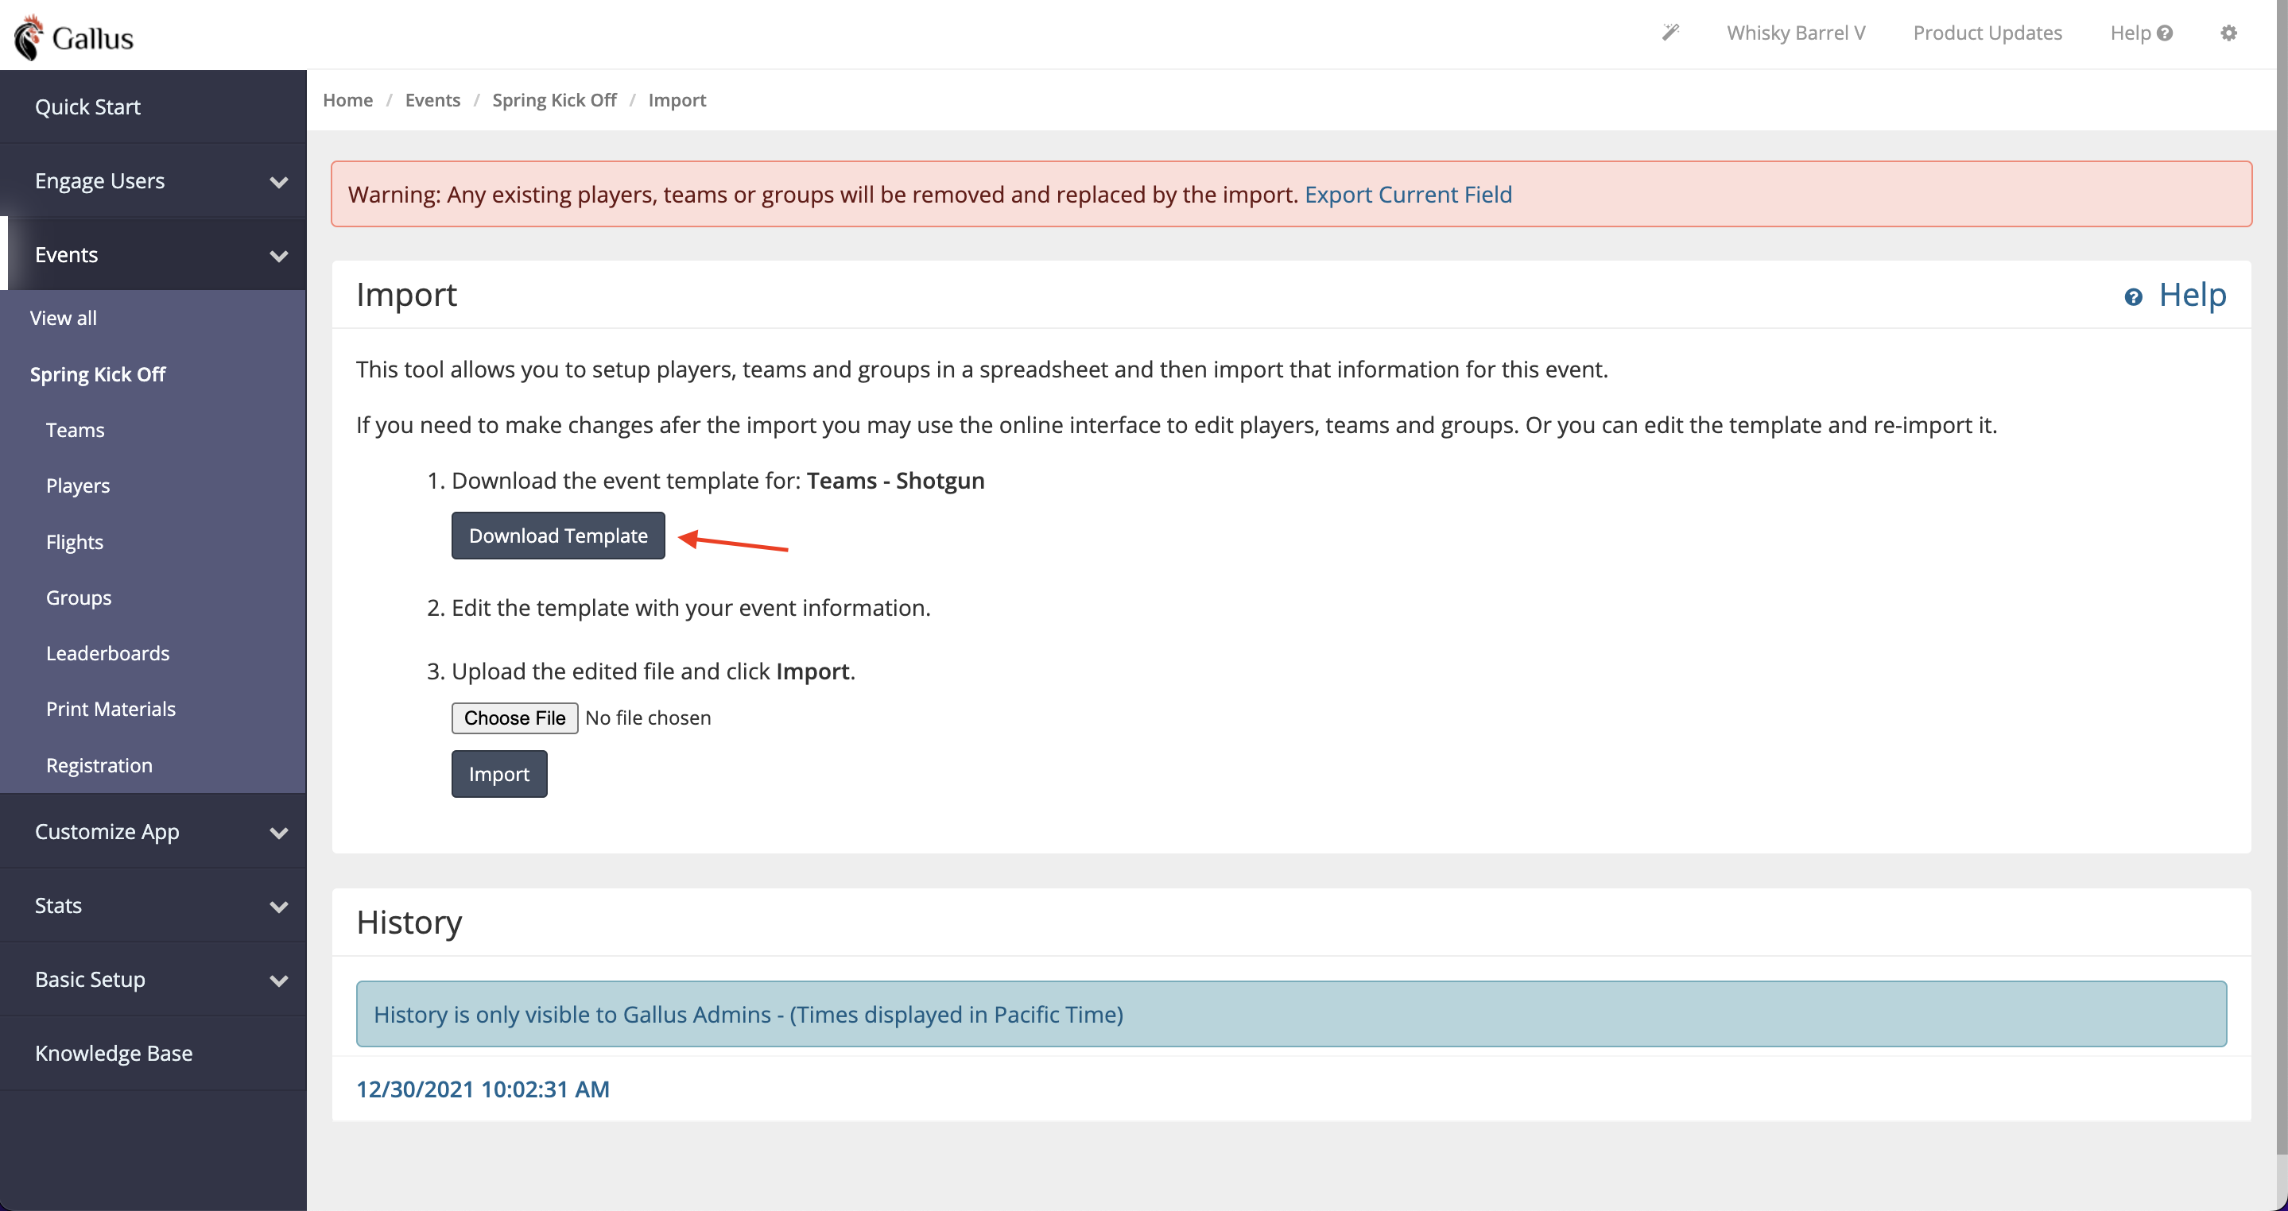This screenshot has width=2288, height=1211.
Task: Click the Import breadcrumb
Action: 677,99
